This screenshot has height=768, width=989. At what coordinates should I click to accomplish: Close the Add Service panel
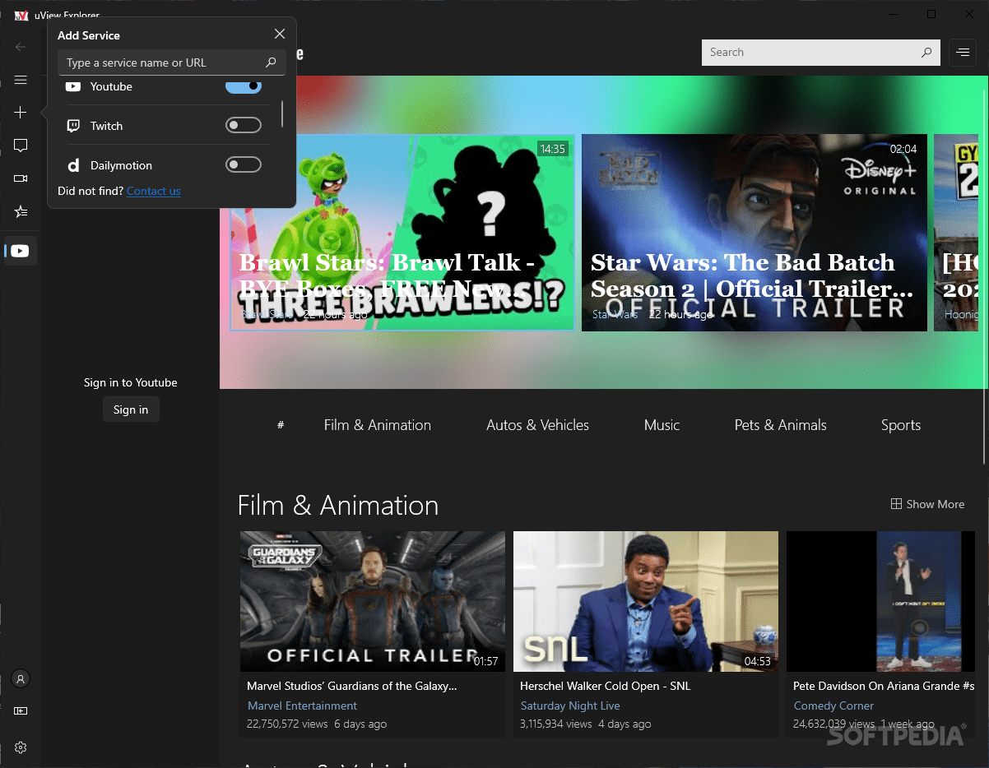point(280,34)
